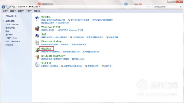Click the Control Panel icon in address bar
The width and height of the screenshot is (184, 103).
pyautogui.click(x=14, y=7)
